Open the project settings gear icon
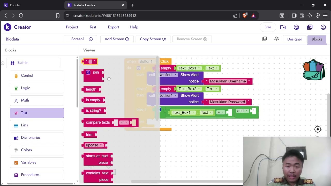The height and width of the screenshot is (186, 331). pos(276,39)
